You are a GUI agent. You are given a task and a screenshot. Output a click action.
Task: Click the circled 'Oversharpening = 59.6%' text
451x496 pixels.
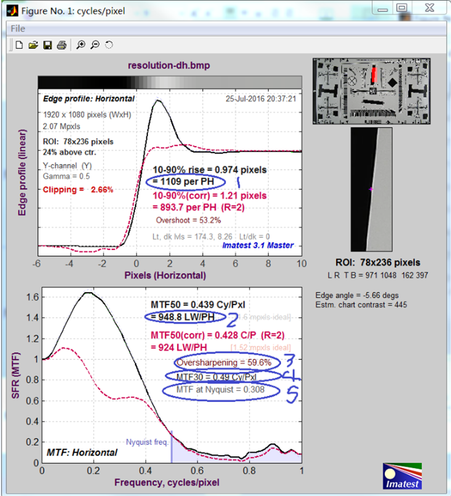tap(225, 362)
